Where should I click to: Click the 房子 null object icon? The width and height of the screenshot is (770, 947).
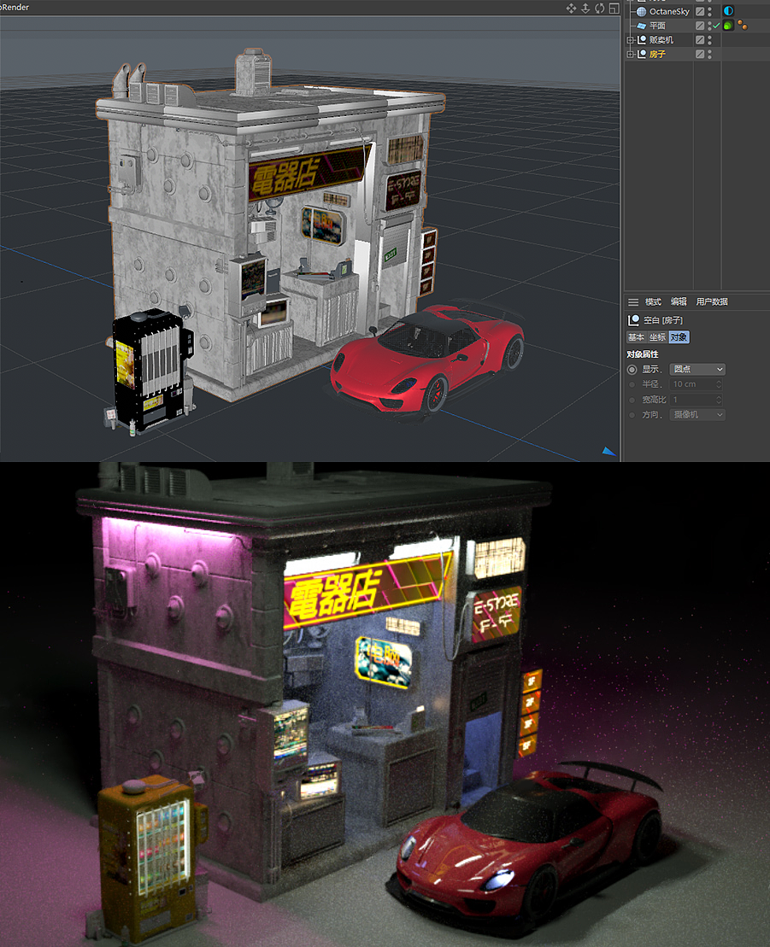pos(642,55)
